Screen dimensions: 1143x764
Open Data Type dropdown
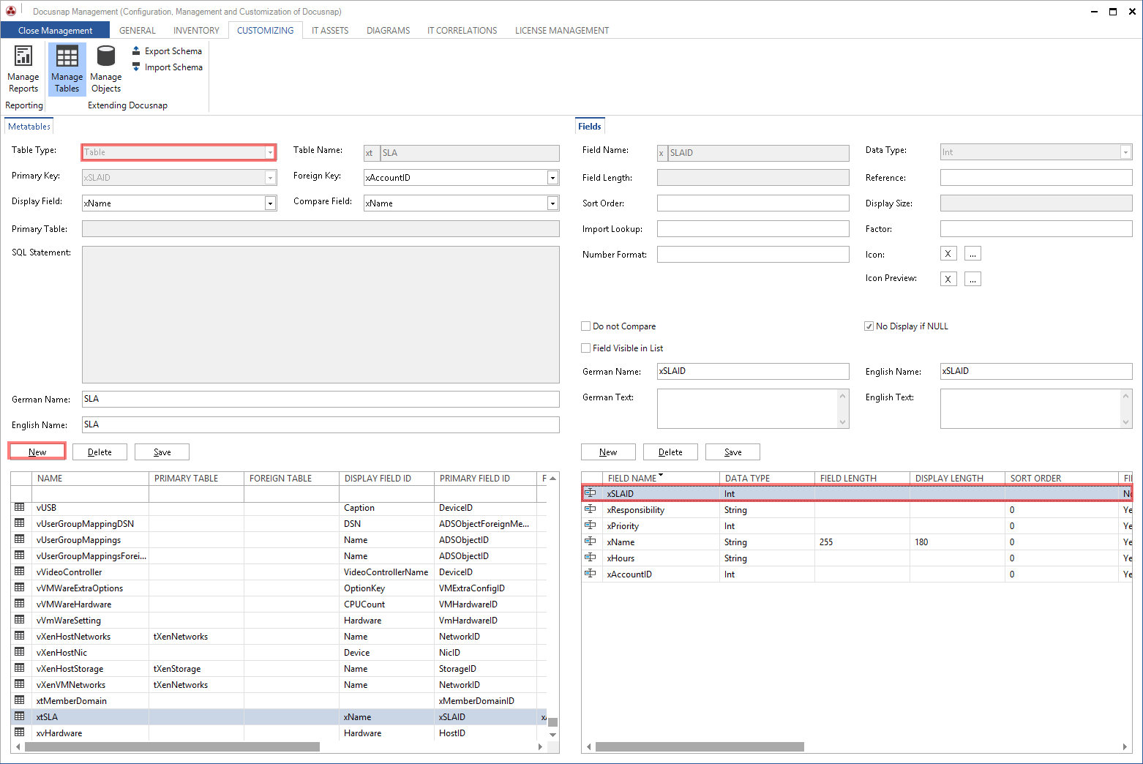click(1126, 152)
